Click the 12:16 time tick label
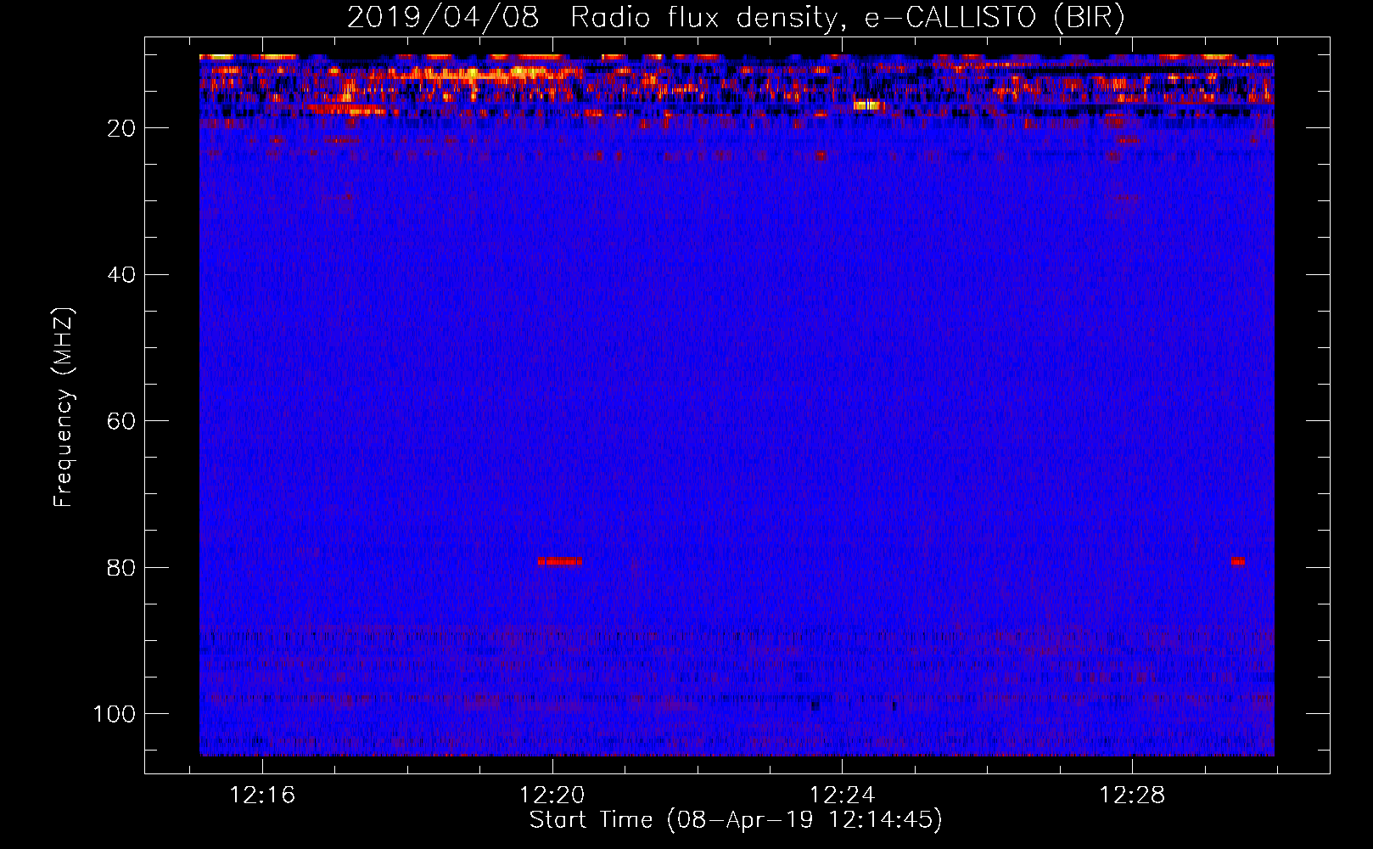The image size is (1373, 849). pyautogui.click(x=262, y=795)
